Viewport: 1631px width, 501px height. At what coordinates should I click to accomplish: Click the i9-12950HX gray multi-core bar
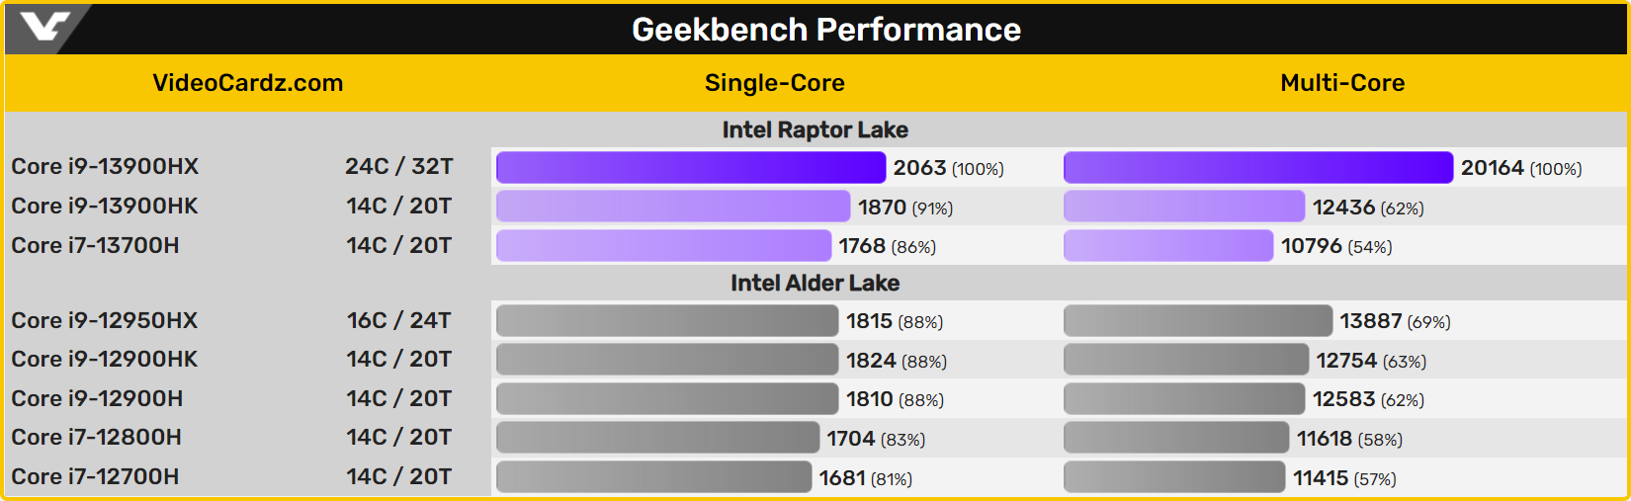click(x=1197, y=321)
